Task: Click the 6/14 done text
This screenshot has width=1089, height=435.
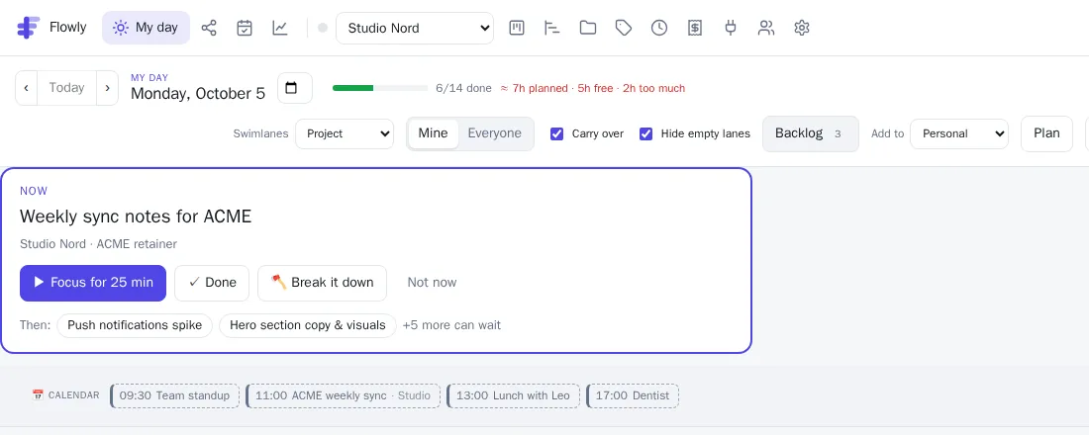Action: [463, 88]
